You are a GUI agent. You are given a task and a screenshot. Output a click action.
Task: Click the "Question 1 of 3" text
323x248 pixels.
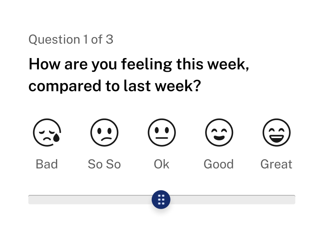click(x=71, y=39)
